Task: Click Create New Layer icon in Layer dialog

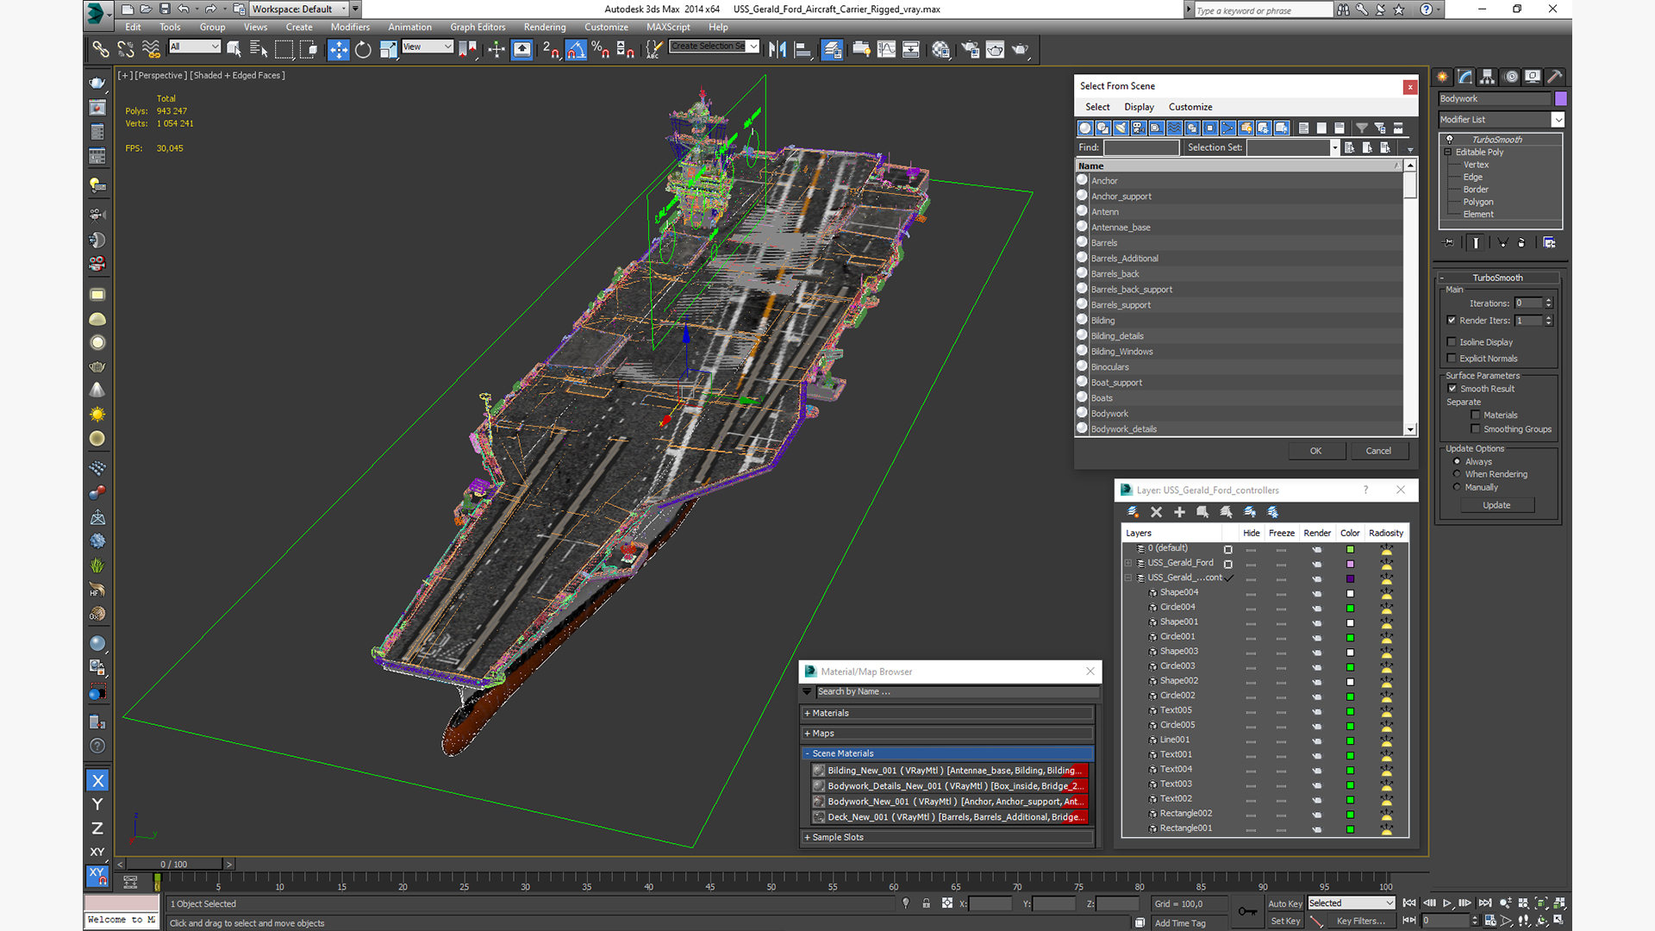Action: 1133,512
